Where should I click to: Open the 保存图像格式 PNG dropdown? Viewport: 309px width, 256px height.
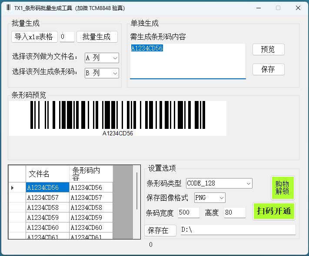[x=209, y=198]
